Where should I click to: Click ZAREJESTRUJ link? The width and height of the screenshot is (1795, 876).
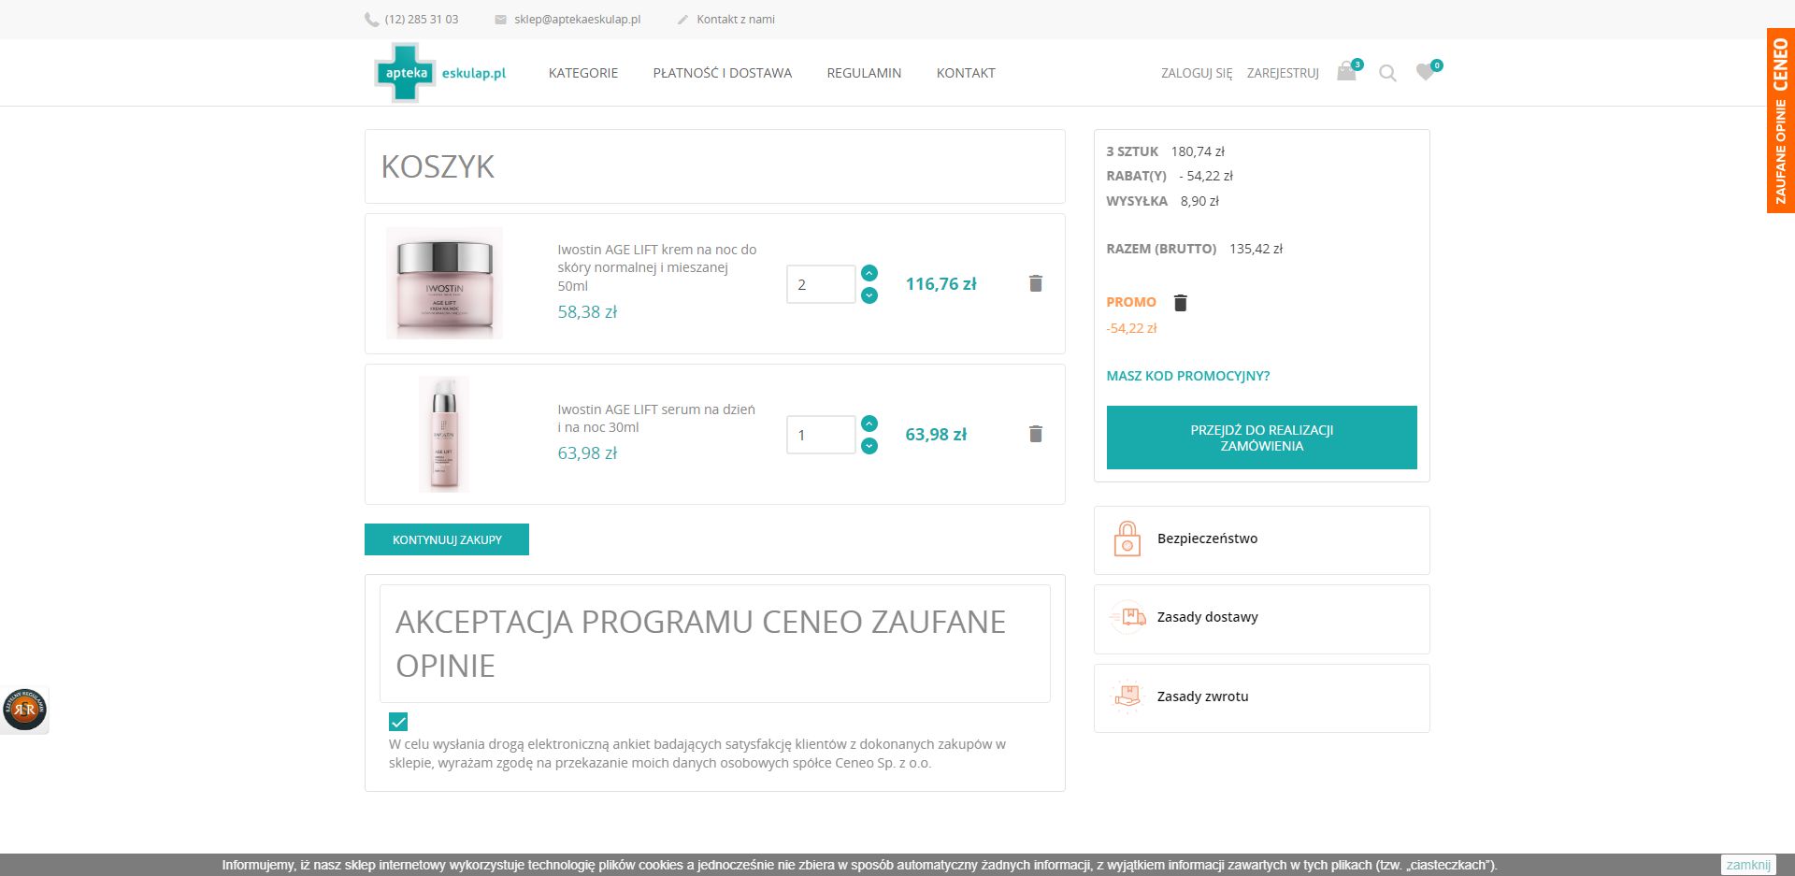[x=1283, y=73]
